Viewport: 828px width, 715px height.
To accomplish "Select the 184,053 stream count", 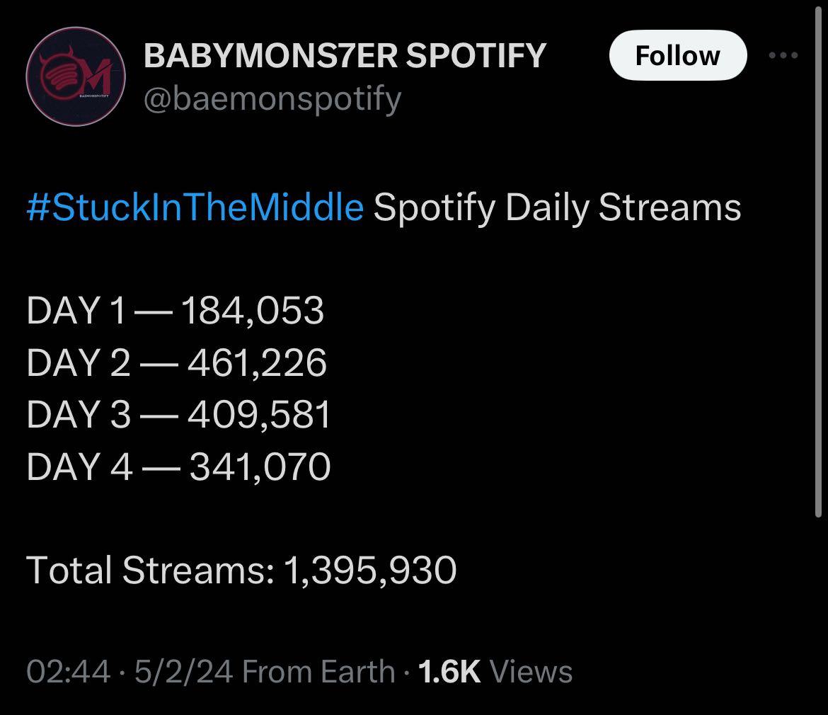I will [x=253, y=311].
